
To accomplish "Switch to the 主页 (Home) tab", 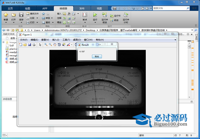I will click(x=10, y=9).
